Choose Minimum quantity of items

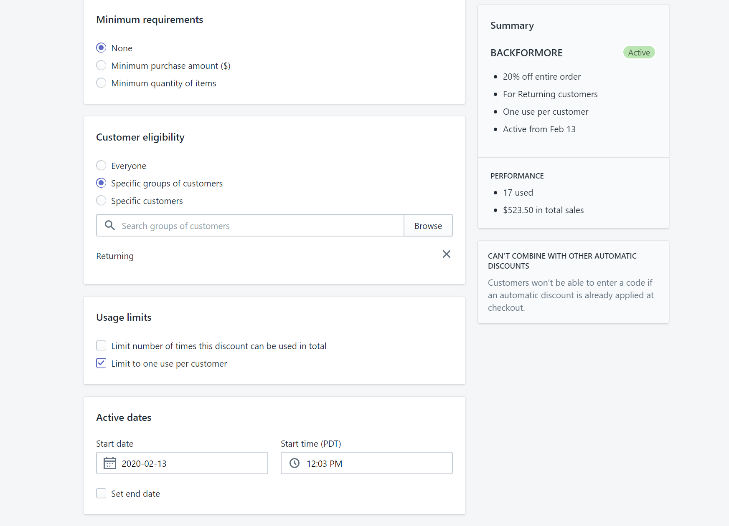[x=101, y=83]
